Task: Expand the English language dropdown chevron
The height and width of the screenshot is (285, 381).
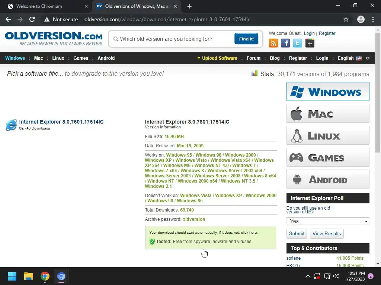Action: [368, 58]
